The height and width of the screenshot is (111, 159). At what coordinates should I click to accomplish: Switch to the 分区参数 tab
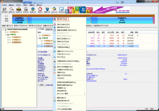point(41,29)
